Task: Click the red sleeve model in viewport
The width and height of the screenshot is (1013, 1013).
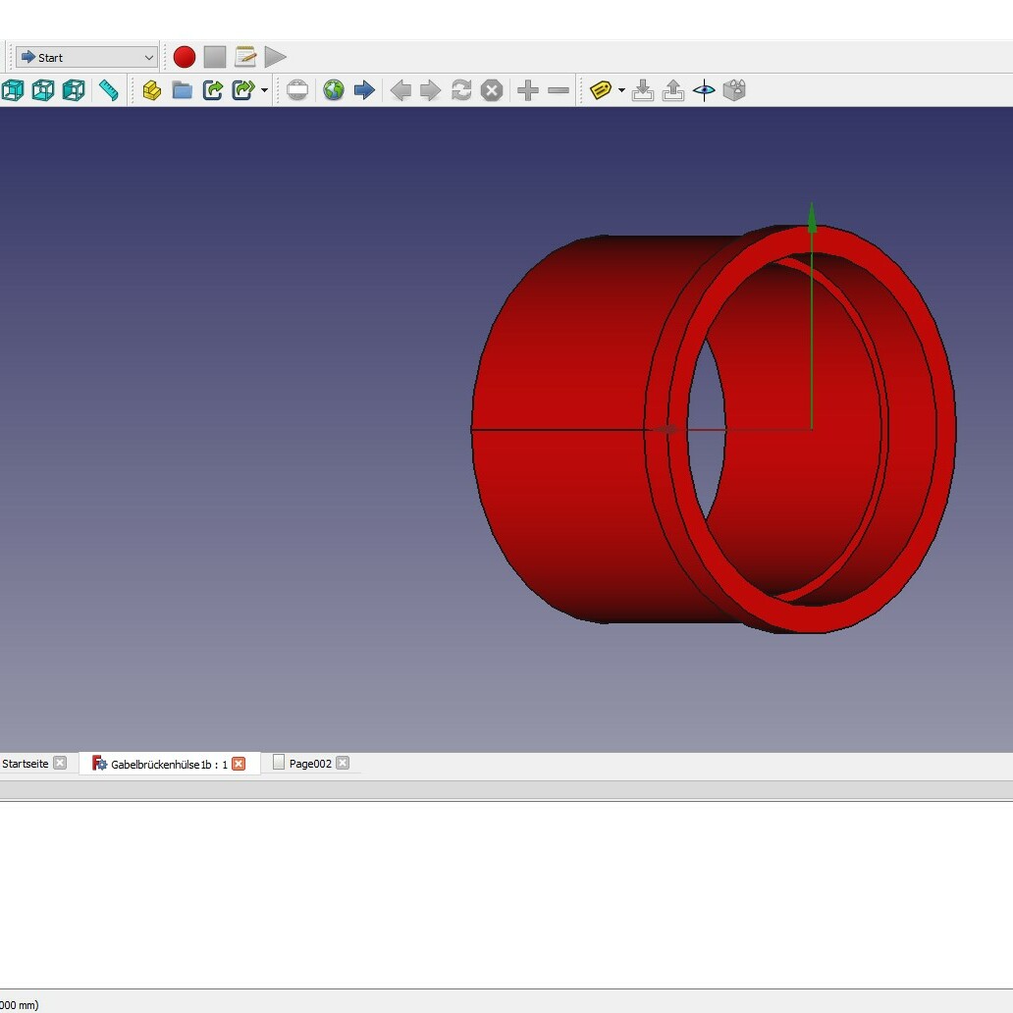Action: [x=560, y=491]
